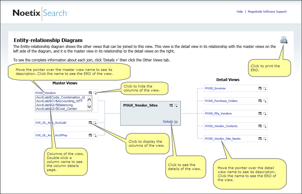Open the POG0_Invoices detail view
Image resolution: width=302 pixels, height=194 pixels.
[x=215, y=88]
